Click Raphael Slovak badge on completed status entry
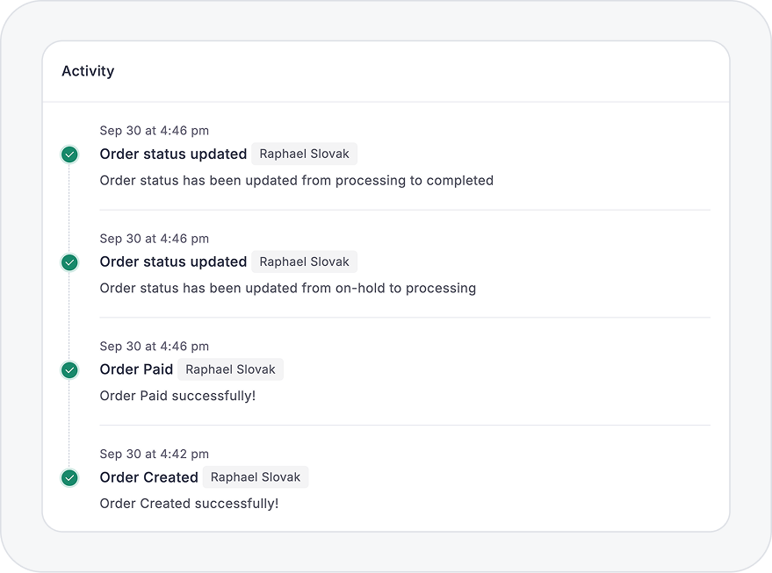 [304, 154]
